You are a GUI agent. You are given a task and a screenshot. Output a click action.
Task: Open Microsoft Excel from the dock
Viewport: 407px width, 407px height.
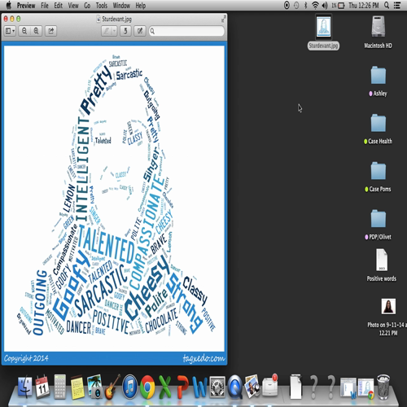pos(164,387)
